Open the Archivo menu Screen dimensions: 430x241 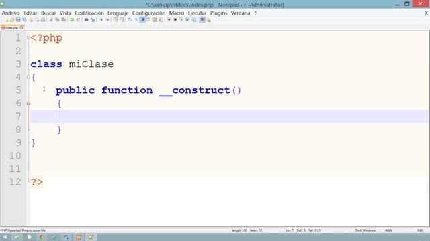click(x=11, y=13)
